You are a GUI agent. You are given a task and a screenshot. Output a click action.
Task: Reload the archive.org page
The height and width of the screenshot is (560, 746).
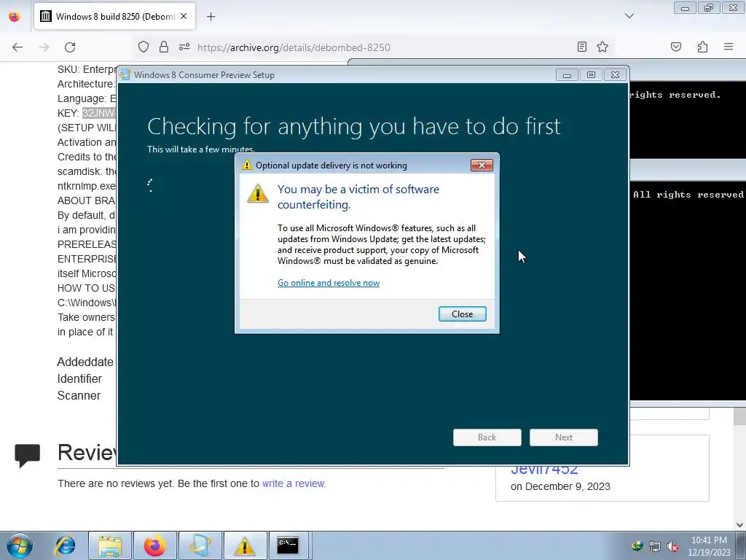[70, 47]
